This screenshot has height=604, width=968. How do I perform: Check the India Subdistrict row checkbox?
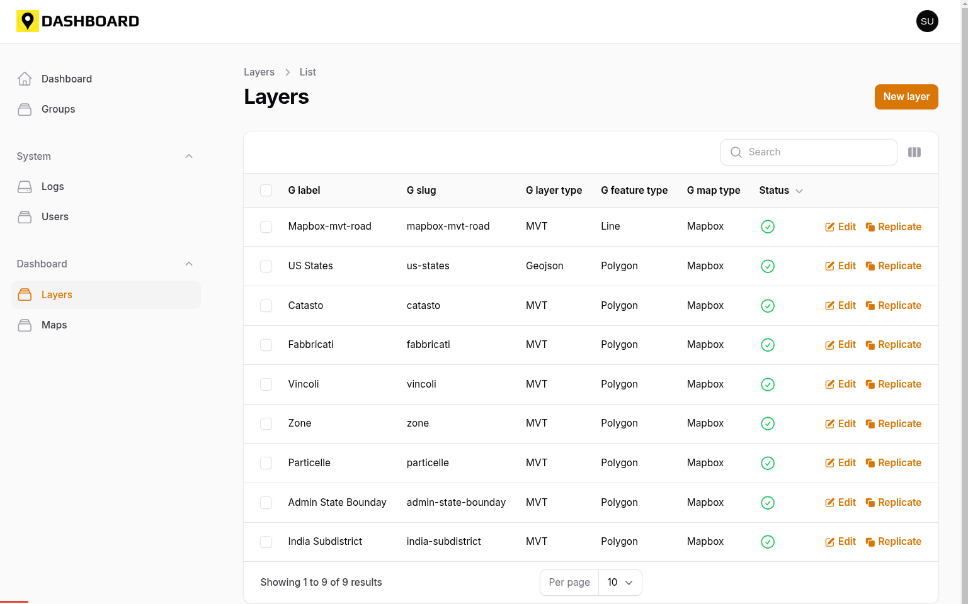click(266, 542)
